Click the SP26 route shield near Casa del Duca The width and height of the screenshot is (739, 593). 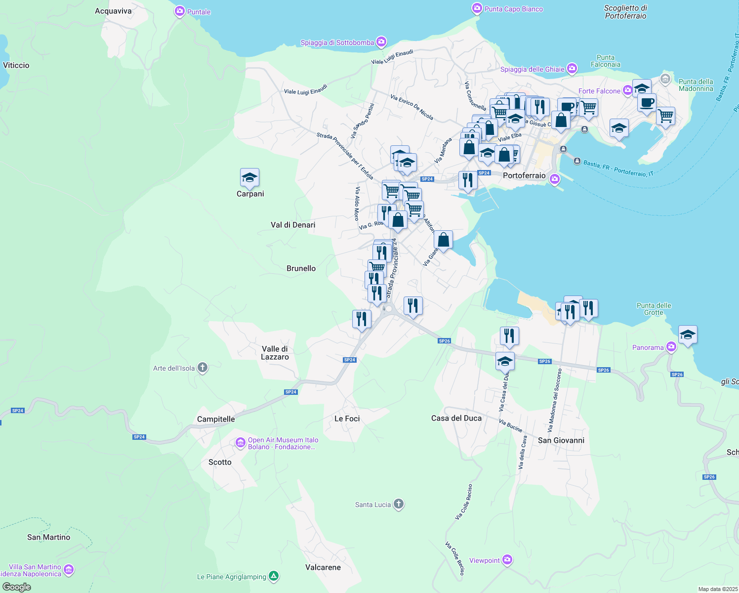click(x=544, y=361)
